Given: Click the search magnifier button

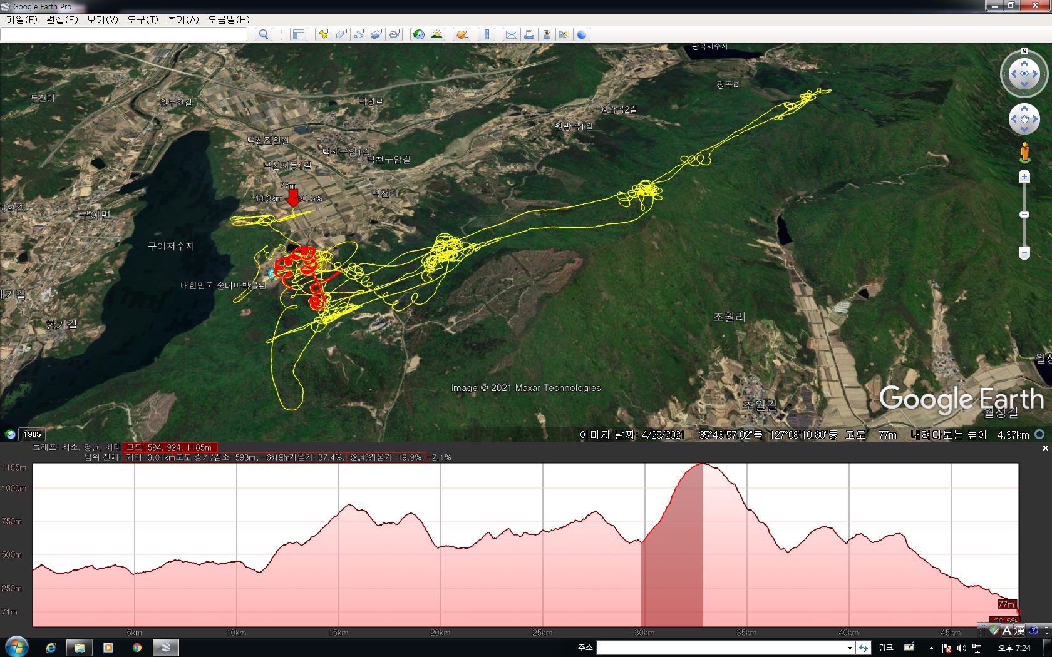Looking at the screenshot, I should point(264,34).
